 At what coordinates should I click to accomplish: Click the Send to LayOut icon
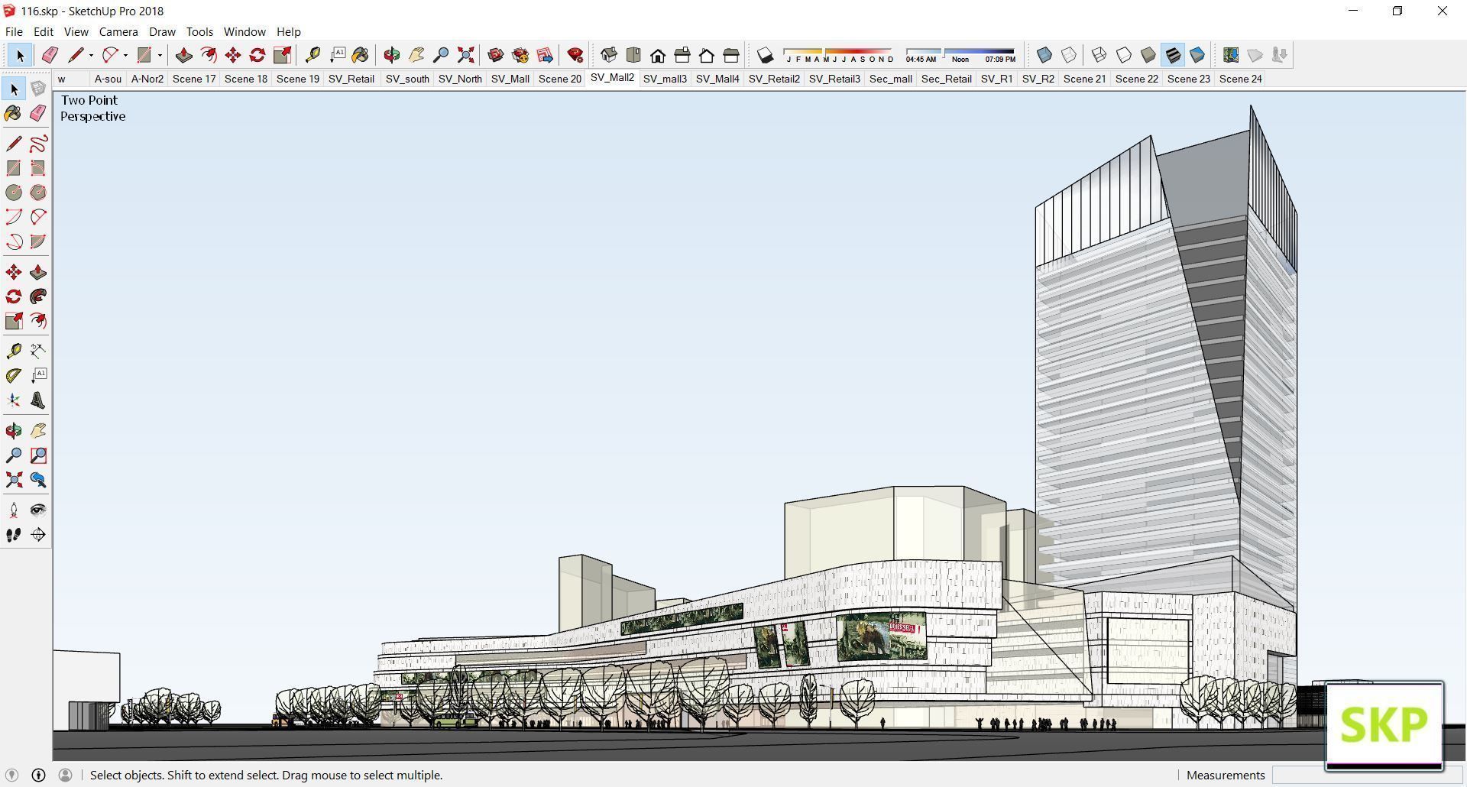click(545, 55)
